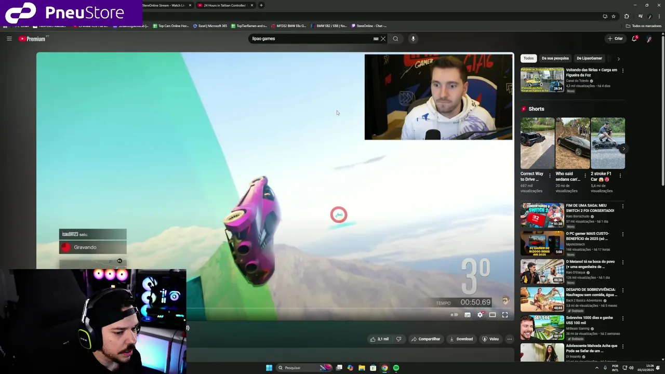This screenshot has width=665, height=374.
Task: Switch to '24 Hours in Taliban Controlled' tab
Action: (x=225, y=5)
